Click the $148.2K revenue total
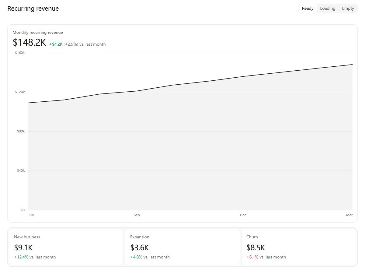The height and width of the screenshot is (274, 365). point(29,42)
